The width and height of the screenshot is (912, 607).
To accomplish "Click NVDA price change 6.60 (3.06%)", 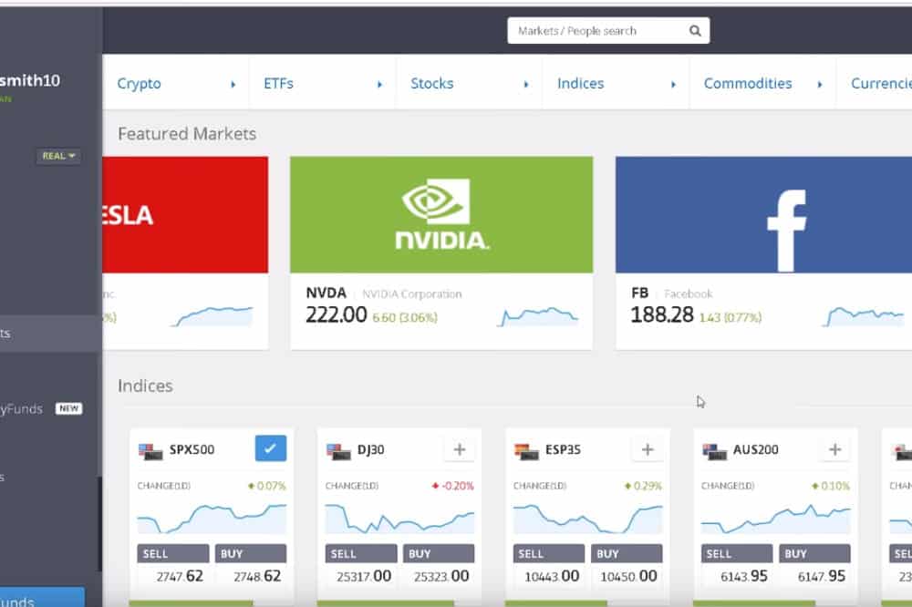I will click(x=405, y=317).
